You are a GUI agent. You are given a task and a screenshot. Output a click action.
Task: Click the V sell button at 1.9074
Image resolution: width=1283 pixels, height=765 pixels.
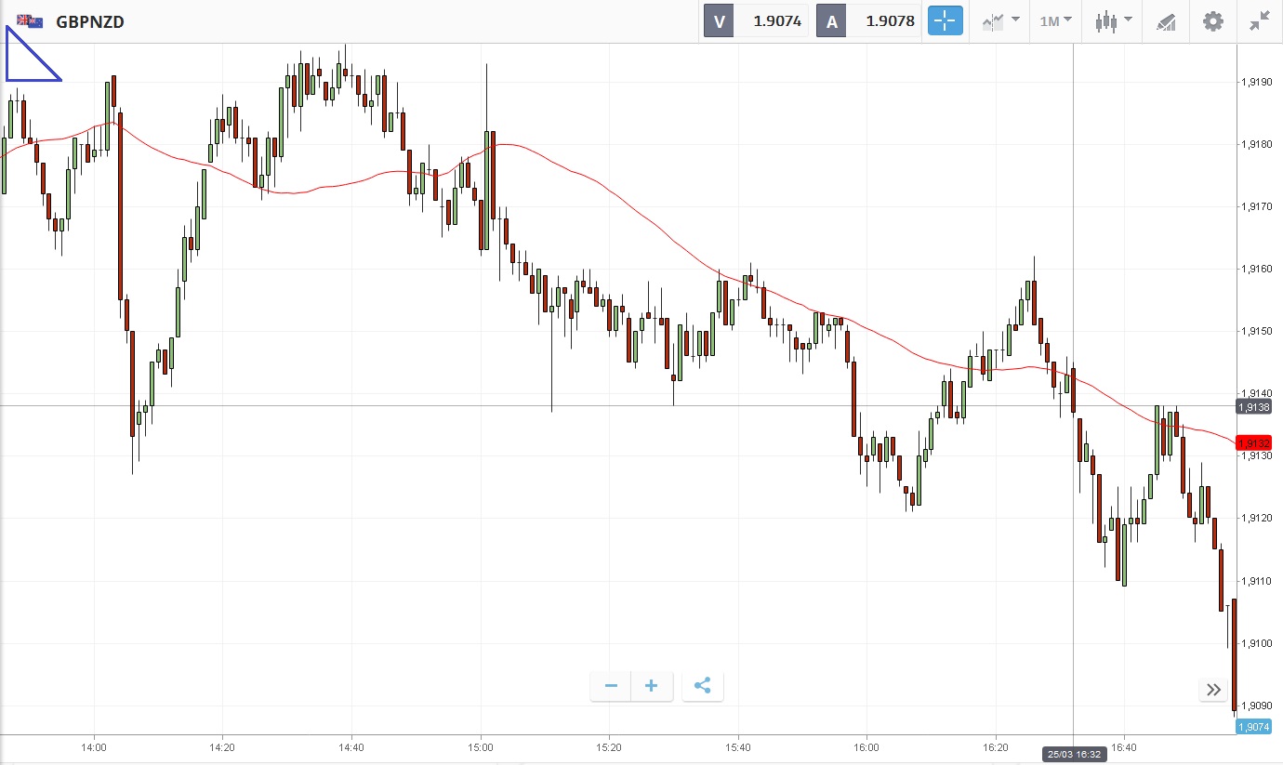coord(756,20)
